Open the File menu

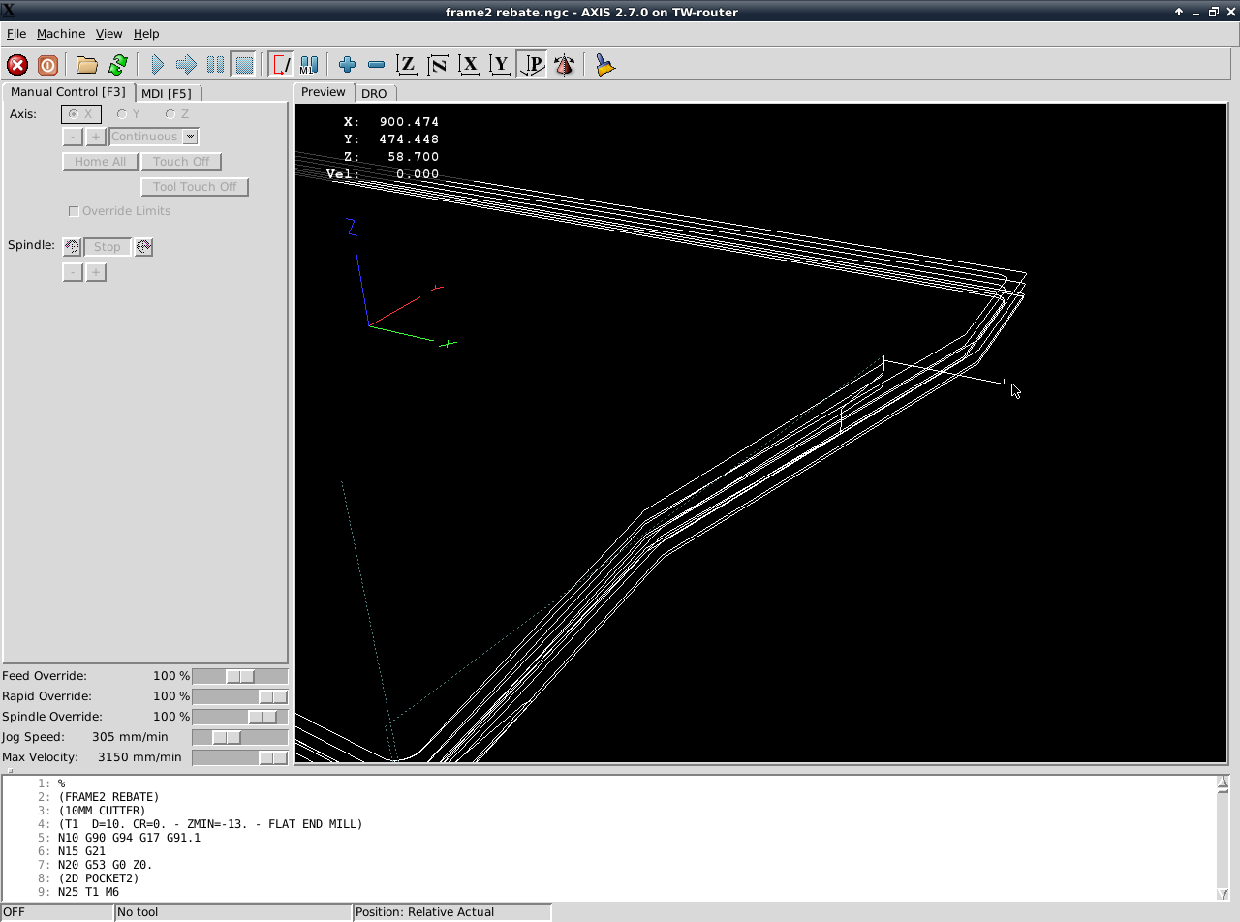[15, 34]
